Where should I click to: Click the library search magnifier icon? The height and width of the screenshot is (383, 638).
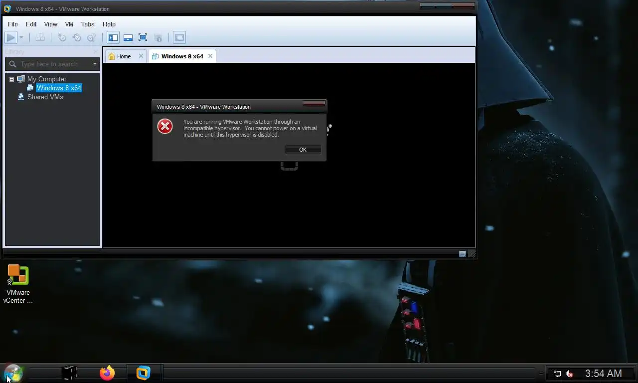(x=13, y=64)
